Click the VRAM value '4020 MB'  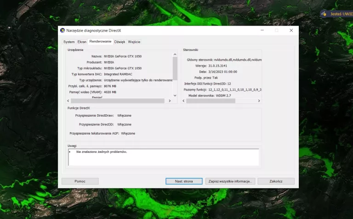(110, 92)
